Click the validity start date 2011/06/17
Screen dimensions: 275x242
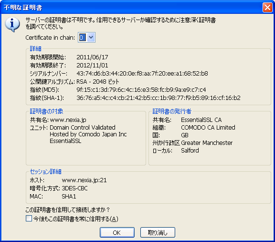92,57
